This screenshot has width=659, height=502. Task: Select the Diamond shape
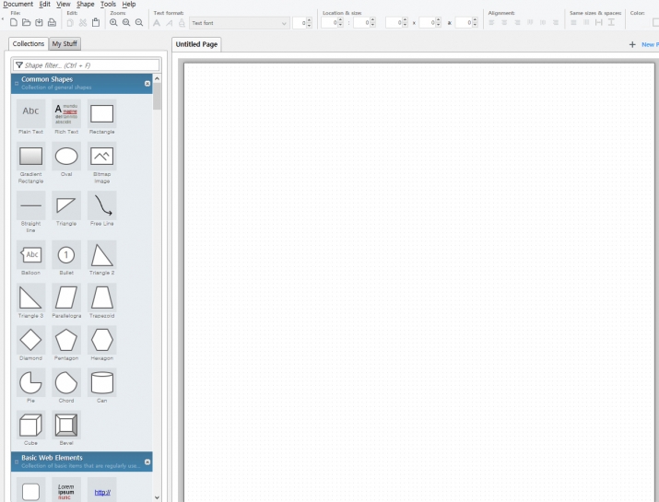(30, 344)
